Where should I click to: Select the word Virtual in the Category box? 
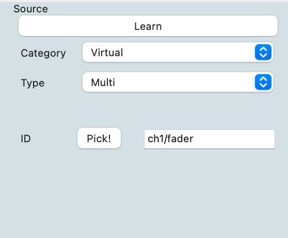[107, 53]
